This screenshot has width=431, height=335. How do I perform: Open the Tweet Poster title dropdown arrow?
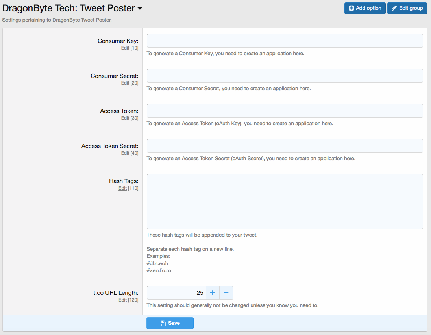click(x=140, y=8)
